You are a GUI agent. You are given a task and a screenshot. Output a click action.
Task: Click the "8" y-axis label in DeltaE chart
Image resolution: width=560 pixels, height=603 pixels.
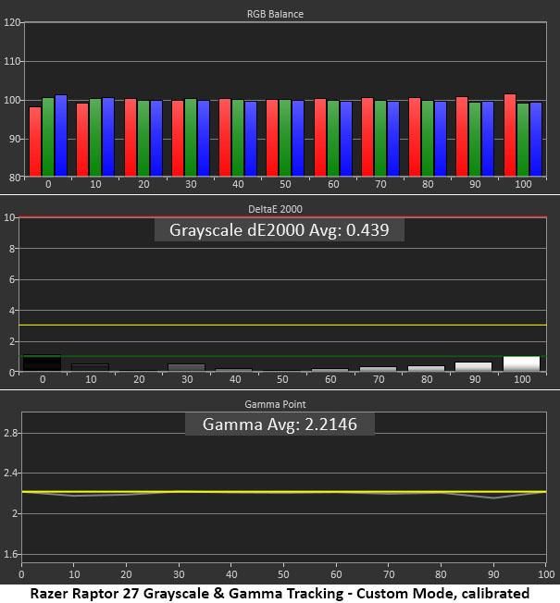pyautogui.click(x=12, y=249)
